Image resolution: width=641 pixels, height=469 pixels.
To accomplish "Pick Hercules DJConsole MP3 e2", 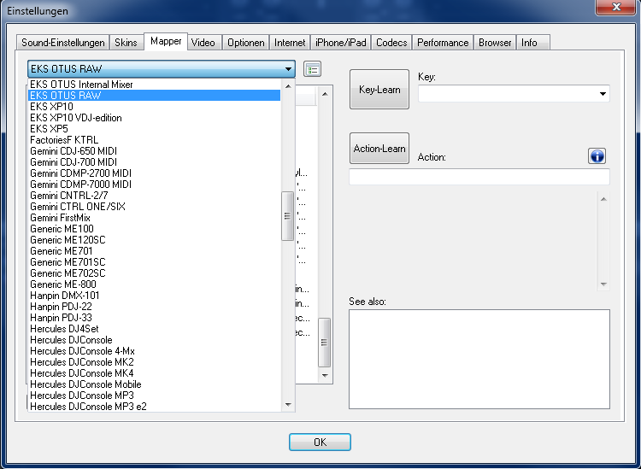I will [x=155, y=406].
